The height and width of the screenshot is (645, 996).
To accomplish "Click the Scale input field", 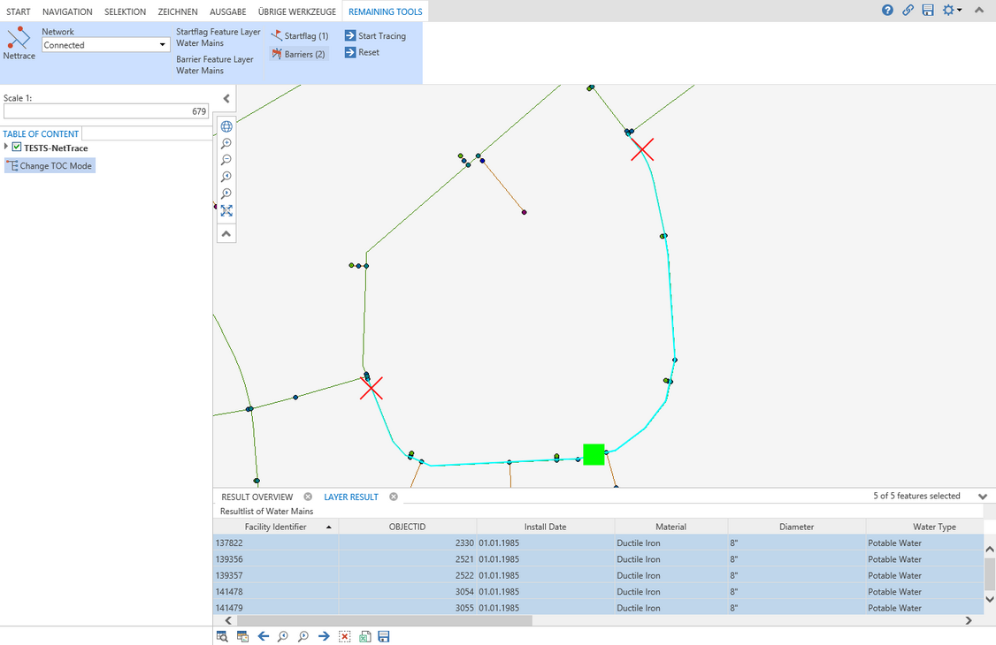I will (106, 111).
